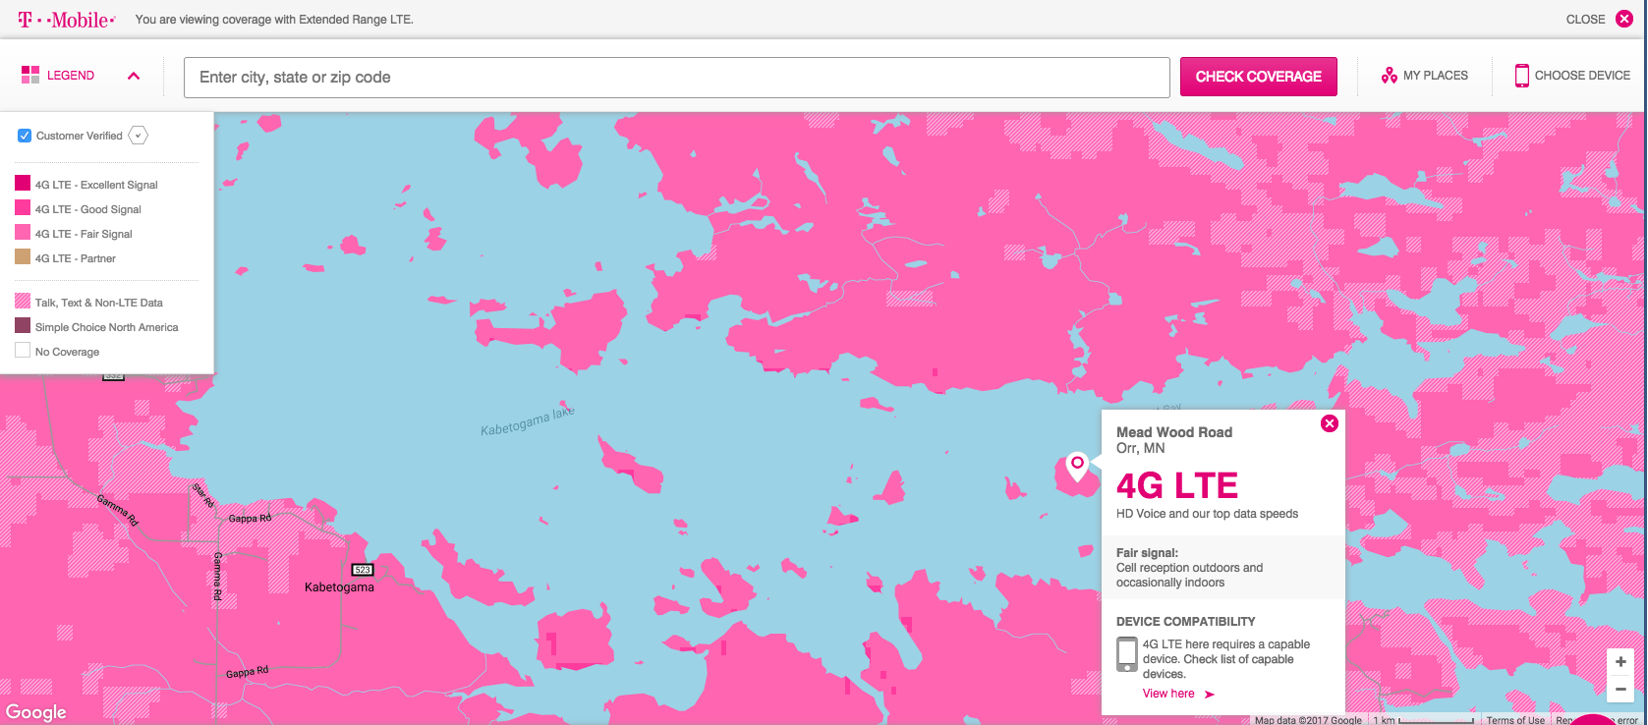
Task: Click the route 523 road shield
Action: pos(363,570)
